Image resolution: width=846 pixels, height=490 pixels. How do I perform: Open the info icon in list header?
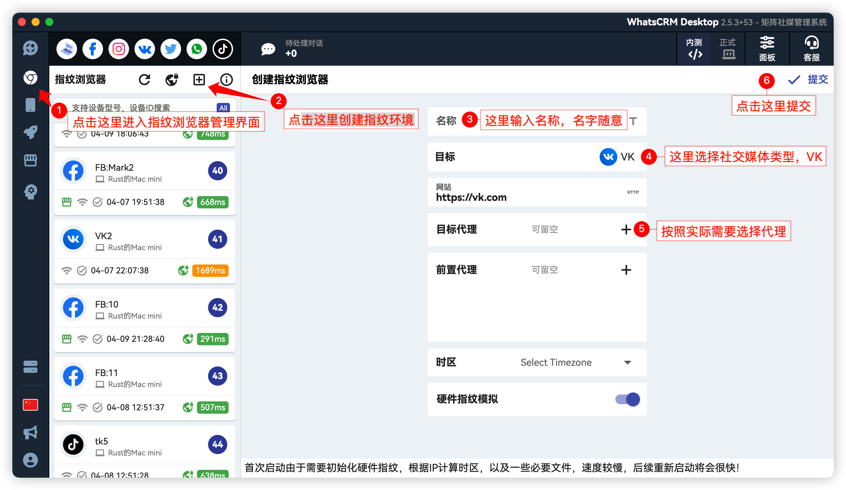226,79
